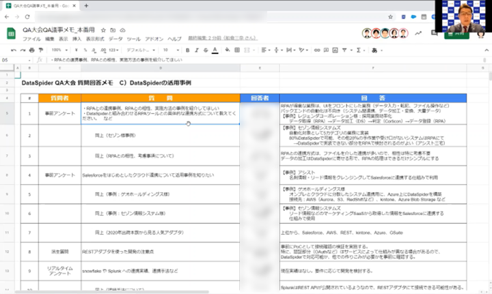This screenshot has width=492, height=294.
Task: Open the アドオン menu
Action: tap(154, 39)
